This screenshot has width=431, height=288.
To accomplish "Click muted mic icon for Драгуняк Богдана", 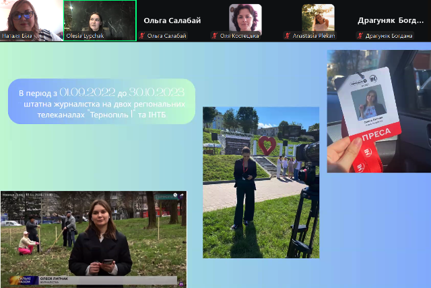I will point(360,35).
